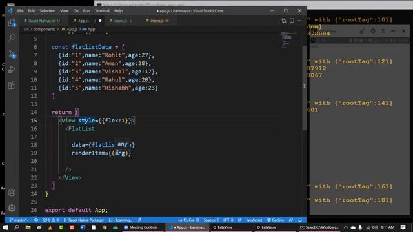Click the 8:11 AM clock in taskbar
Image resolution: width=413 pixels, height=232 pixels.
click(x=388, y=227)
